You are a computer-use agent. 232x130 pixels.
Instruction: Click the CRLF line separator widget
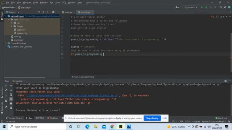[181, 122]
